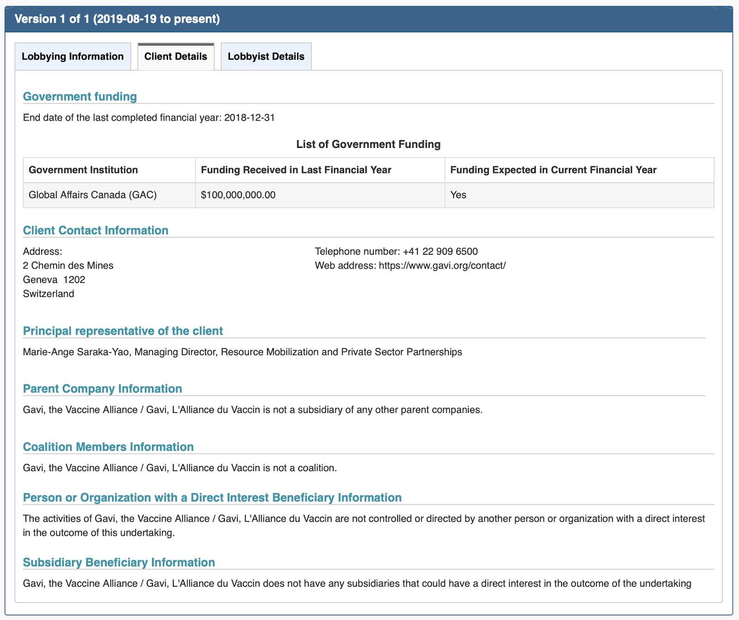Click Principal representative of the client heading
The height and width of the screenshot is (620, 739).
(123, 331)
